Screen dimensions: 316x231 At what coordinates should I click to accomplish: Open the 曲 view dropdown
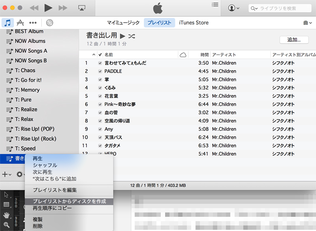308,23
